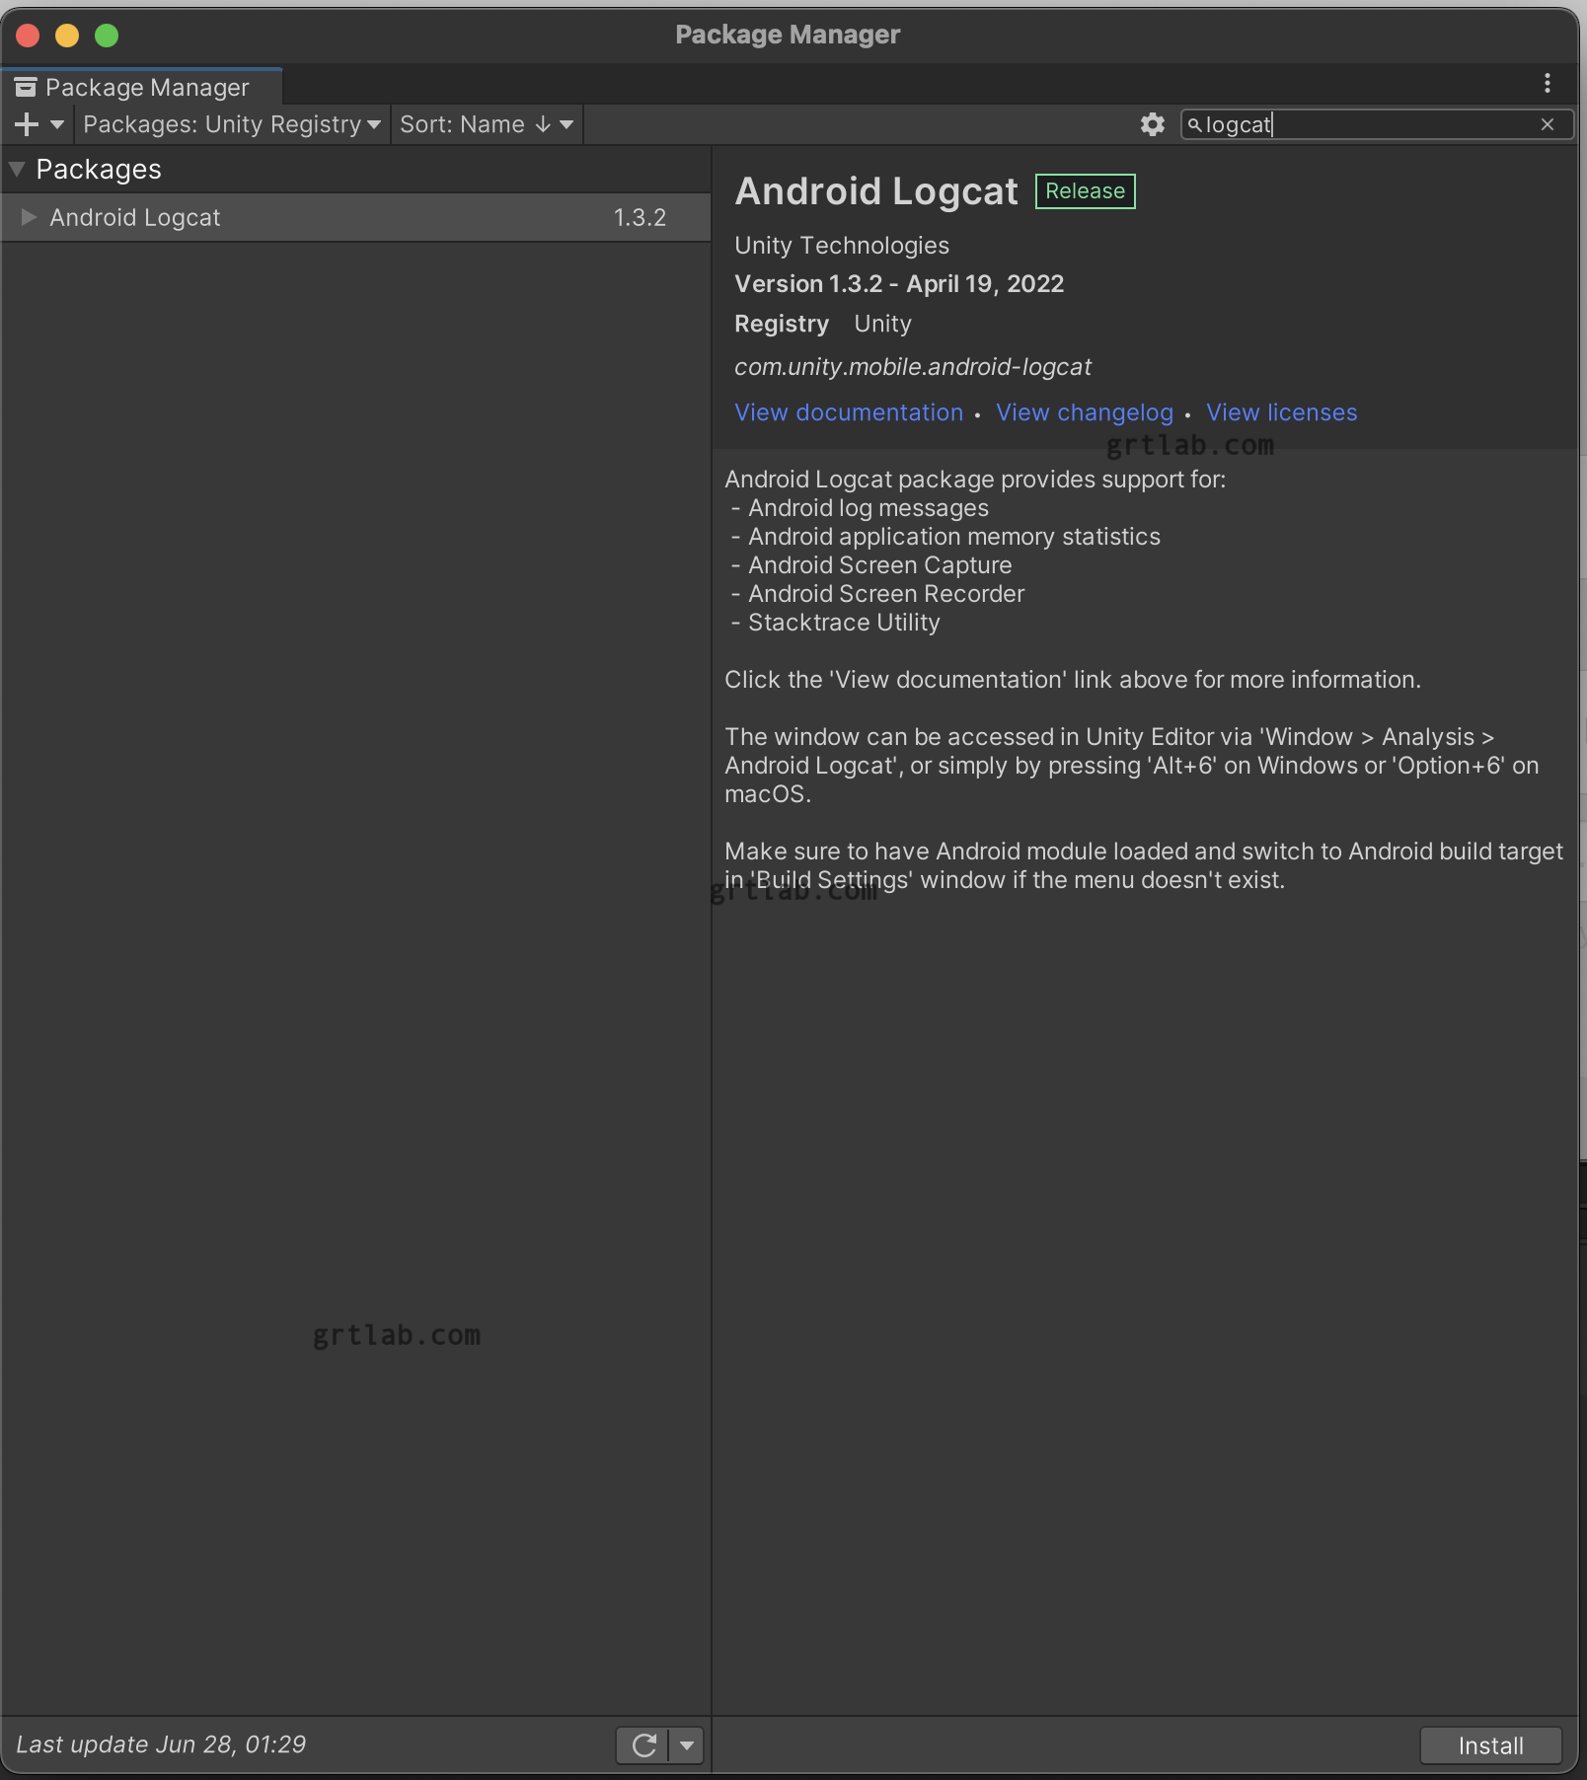Viewport: 1587px width, 1780px height.
Task: Click the plus add package icon
Action: click(27, 124)
